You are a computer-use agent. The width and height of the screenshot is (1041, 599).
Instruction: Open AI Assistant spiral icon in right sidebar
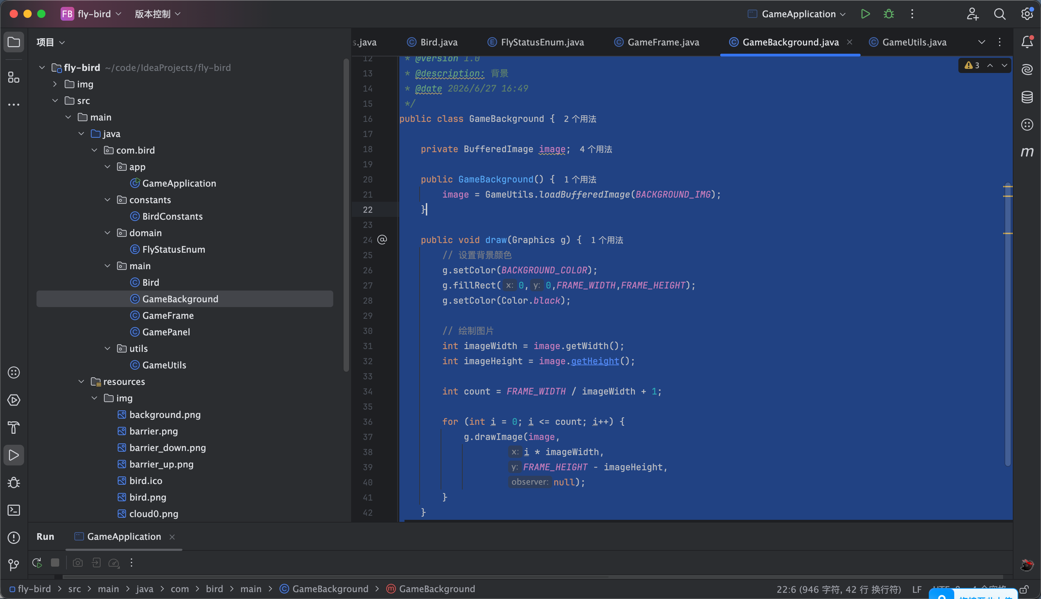(x=1027, y=70)
